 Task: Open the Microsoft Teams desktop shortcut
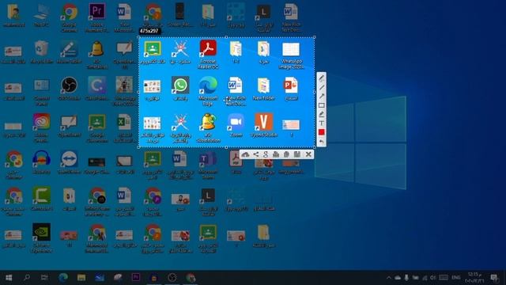(x=208, y=165)
